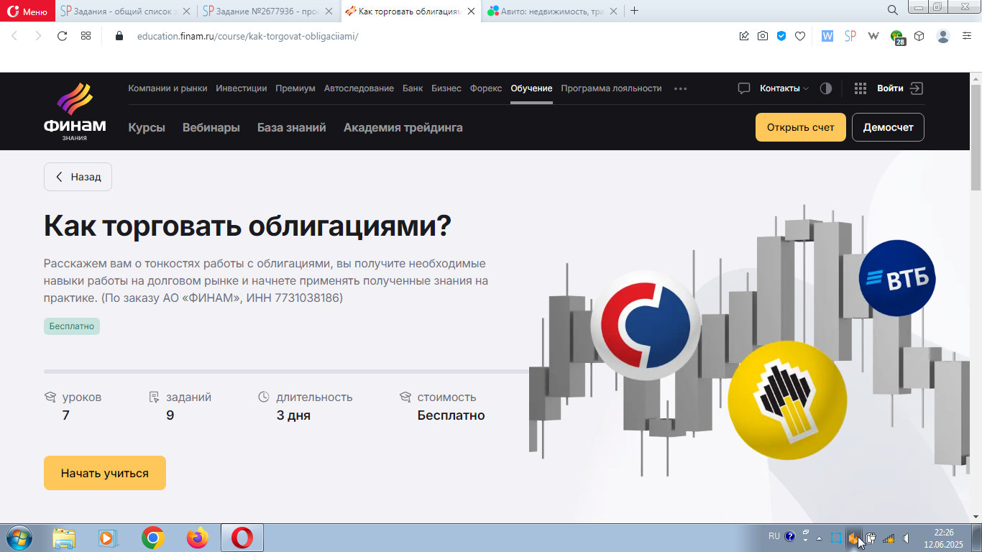Click the Opera Меню button
This screenshot has width=982, height=552.
27,11
